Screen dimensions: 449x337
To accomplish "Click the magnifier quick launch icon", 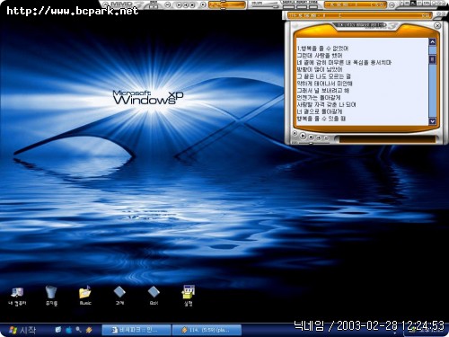I will coord(79,330).
